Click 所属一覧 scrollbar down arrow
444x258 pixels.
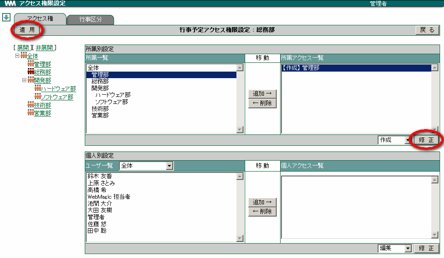click(x=240, y=130)
